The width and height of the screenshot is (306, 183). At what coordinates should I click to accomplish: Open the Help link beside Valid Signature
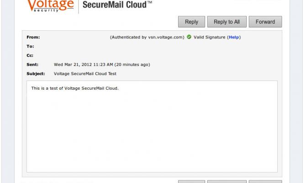234,37
